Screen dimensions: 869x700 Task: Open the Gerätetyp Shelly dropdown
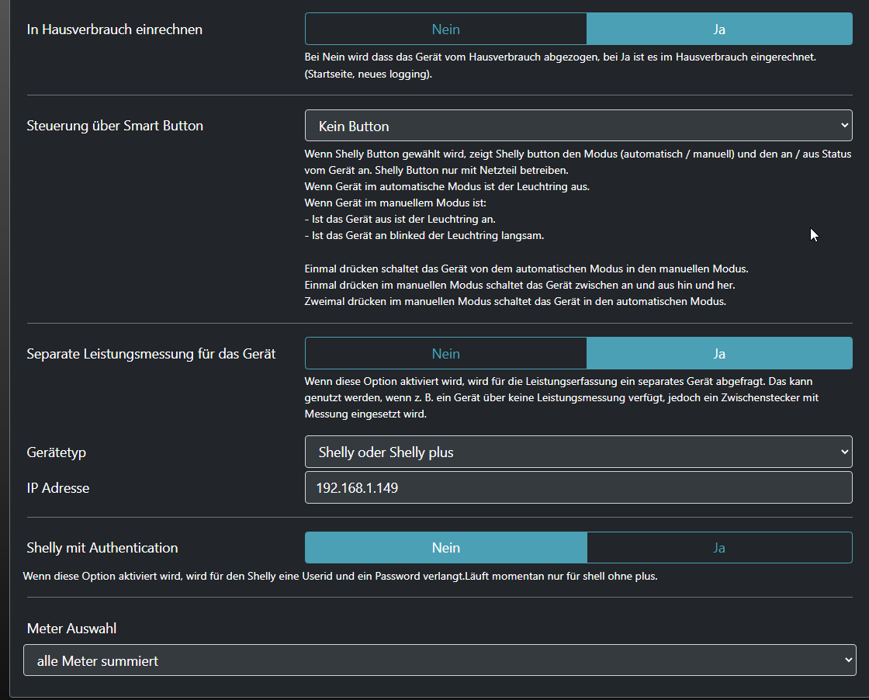578,452
